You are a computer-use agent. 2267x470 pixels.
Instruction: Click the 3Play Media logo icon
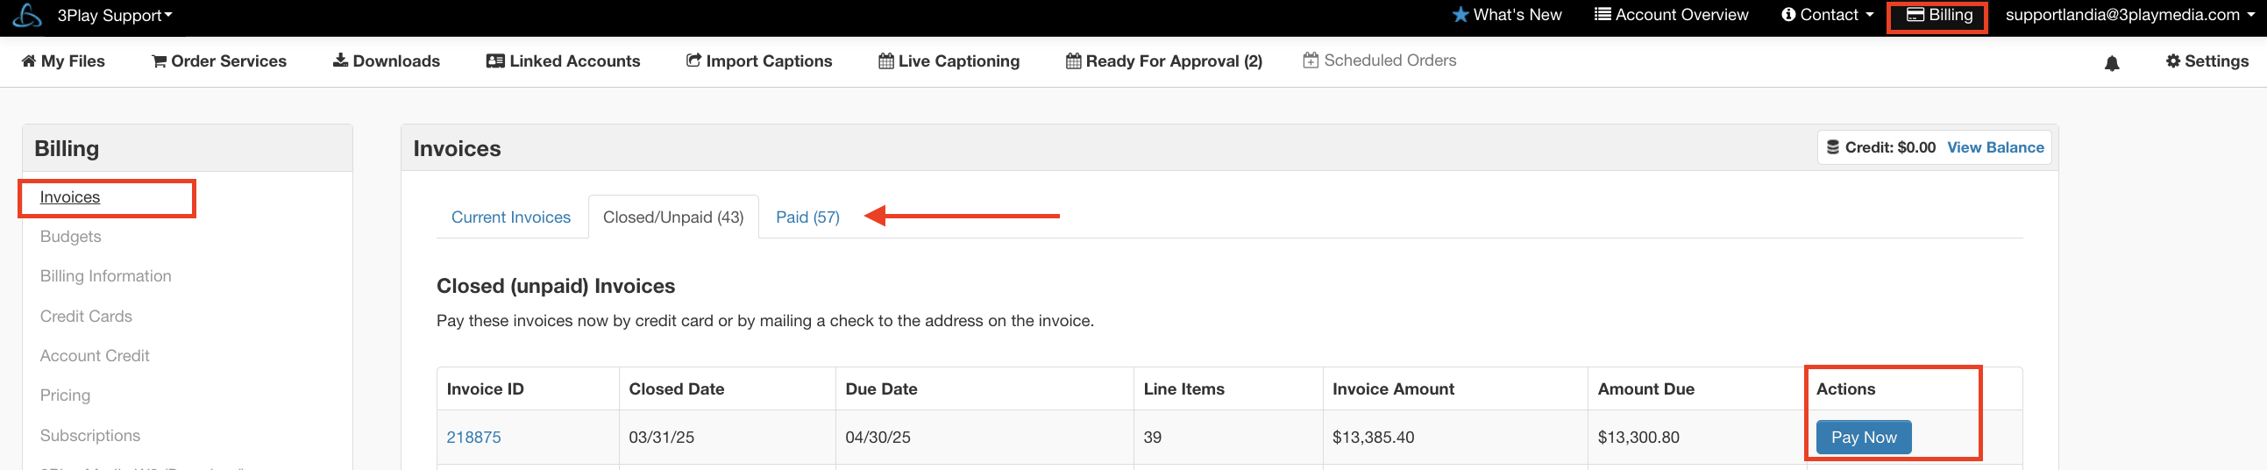[27, 15]
